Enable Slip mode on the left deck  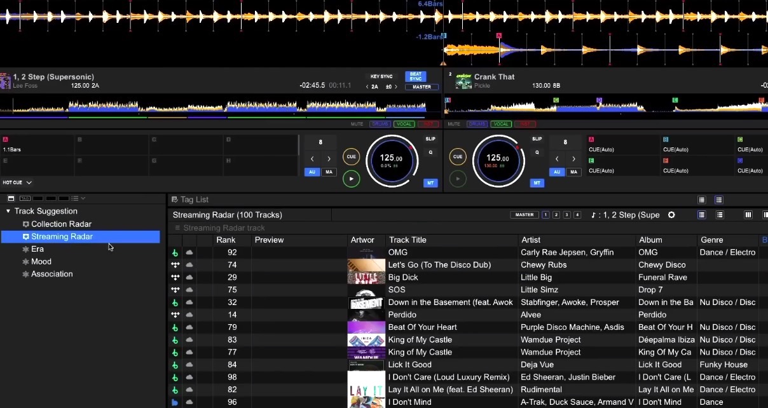click(x=430, y=139)
